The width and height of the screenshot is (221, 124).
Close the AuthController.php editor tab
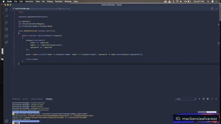click(216, 9)
